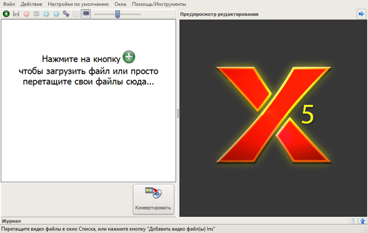368x233 pixels.
Task: Click the toolbar zoom slider handle
Action: pyautogui.click(x=118, y=14)
